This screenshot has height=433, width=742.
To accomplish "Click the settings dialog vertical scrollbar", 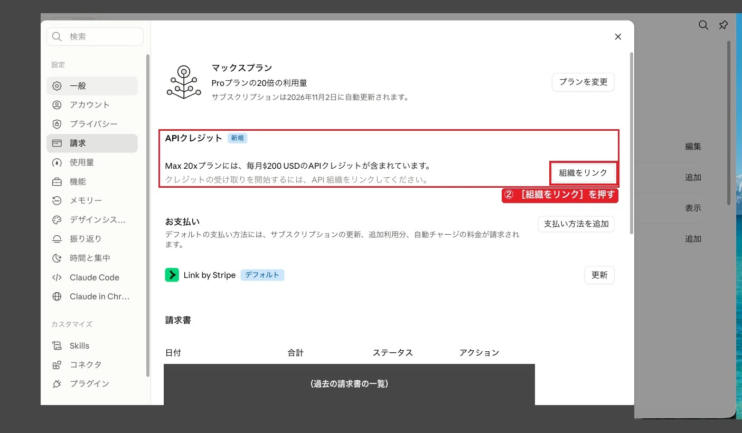I will pos(631,142).
